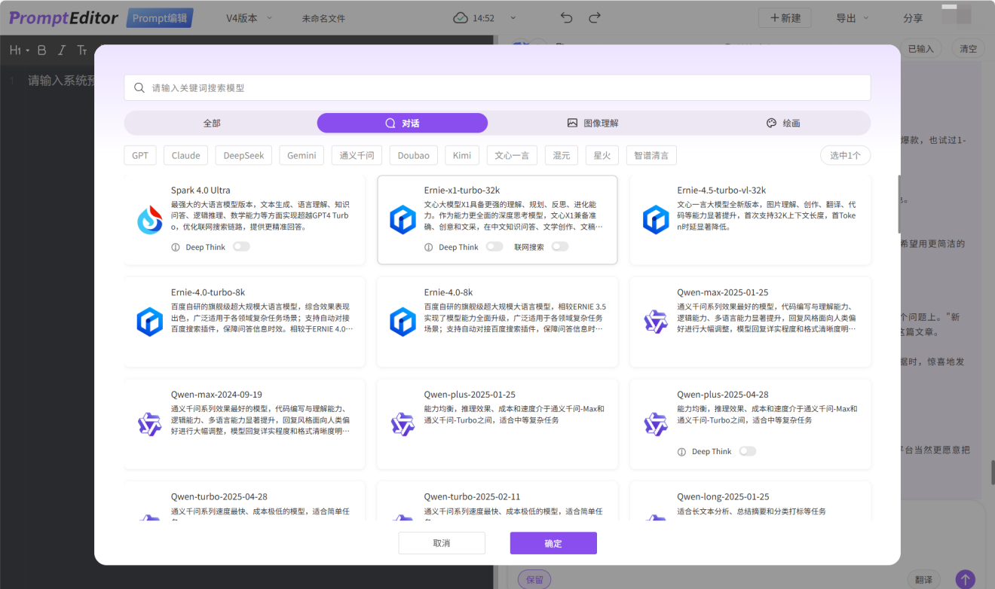Select the 对话 tab
The width and height of the screenshot is (995, 589).
pos(403,123)
